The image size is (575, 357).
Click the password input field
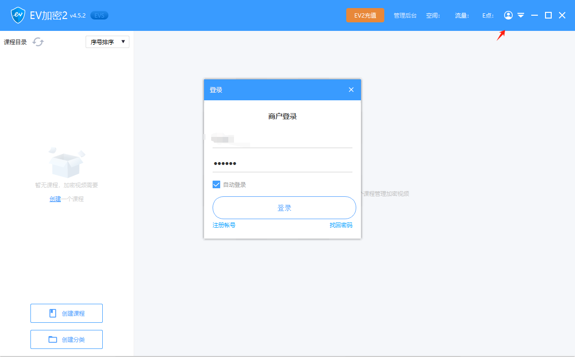[x=282, y=164]
